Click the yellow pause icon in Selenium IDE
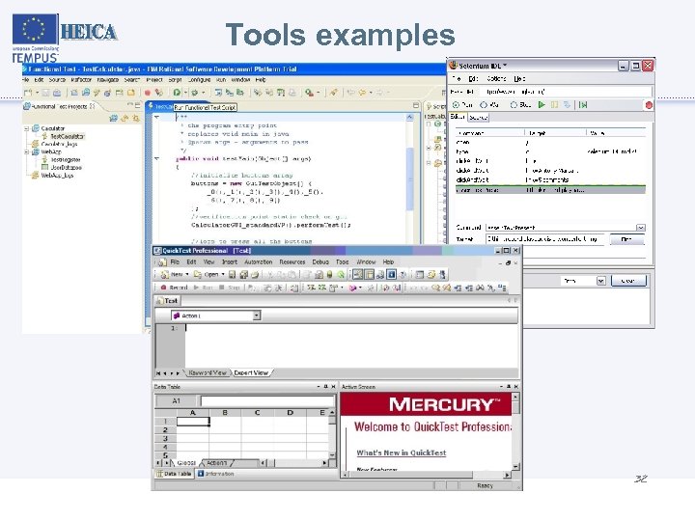Viewport: 695px width, 521px height. point(554,105)
